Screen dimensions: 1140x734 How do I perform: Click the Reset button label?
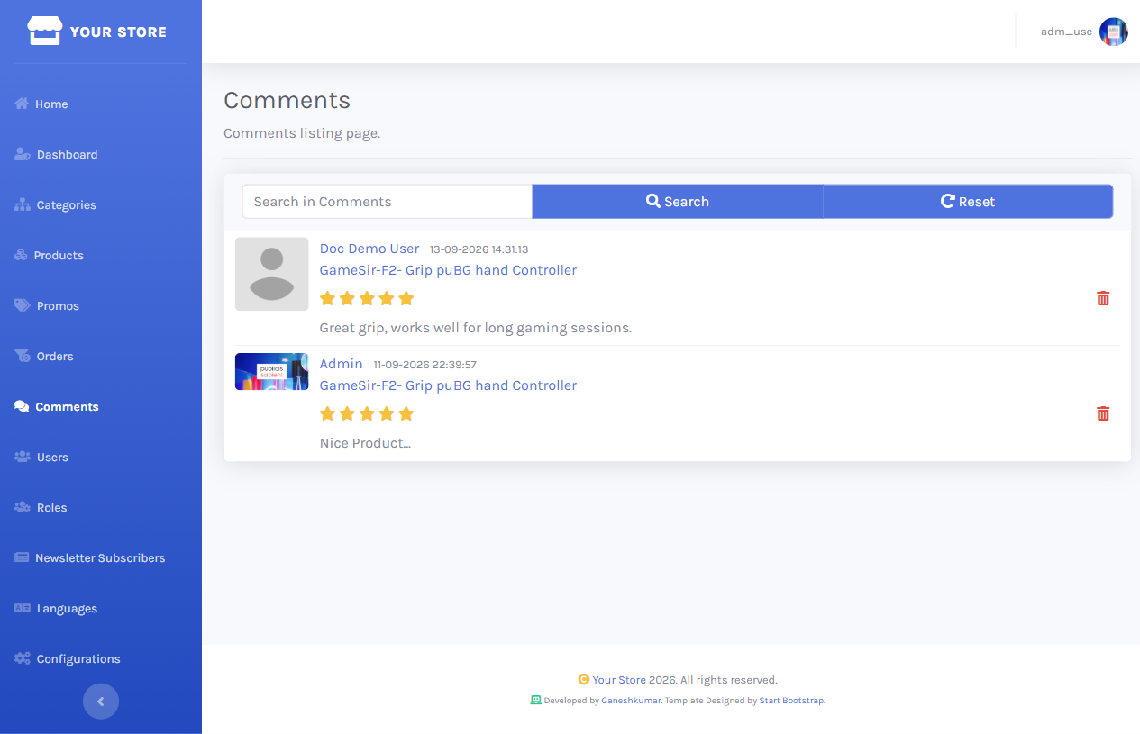click(x=977, y=202)
